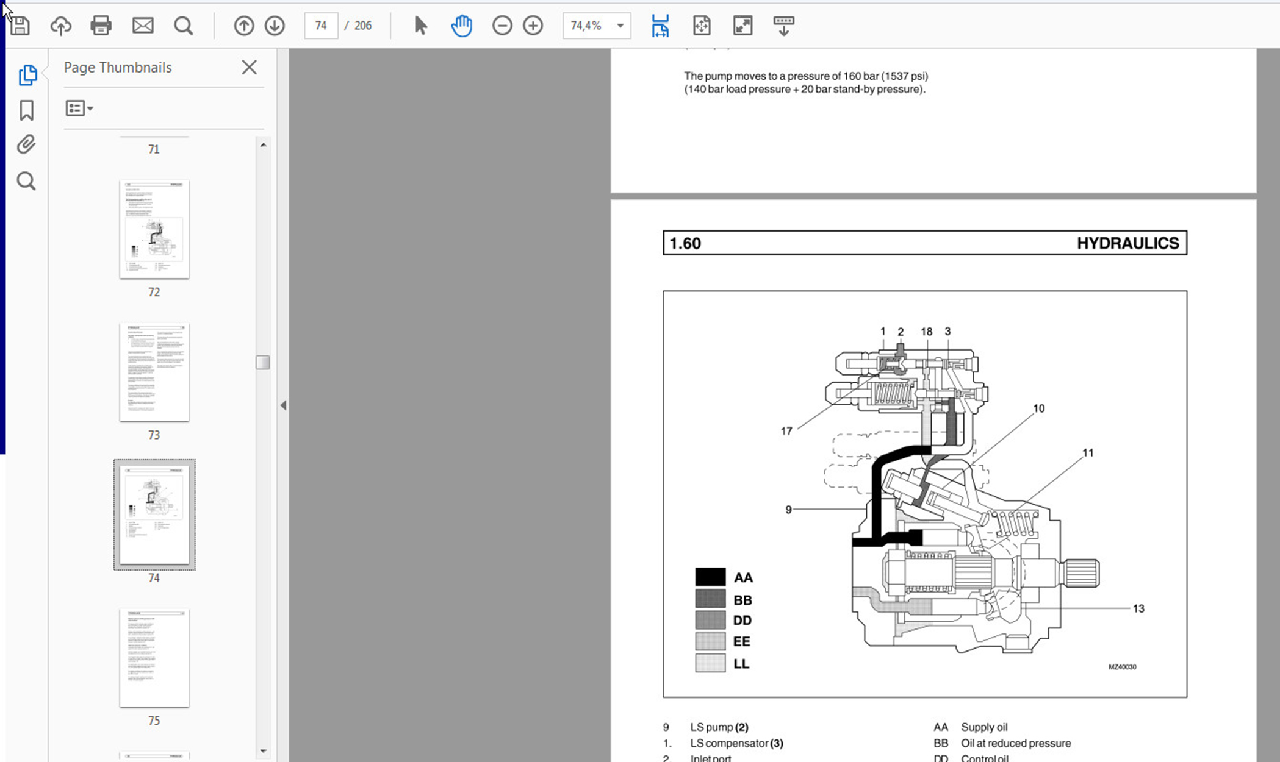Send file by email envelope icon
The image size is (1280, 762).
tap(143, 26)
